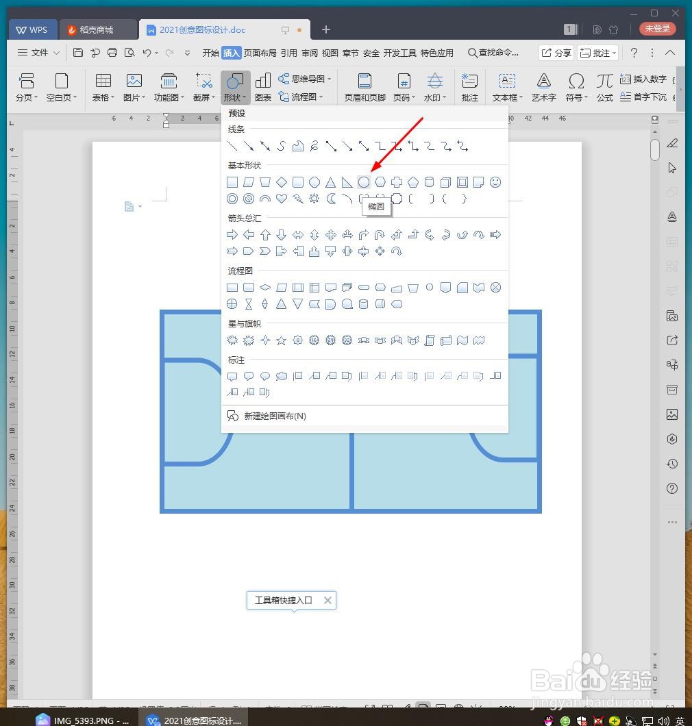Click the history icon in right sidebar
692x726 pixels.
[672, 464]
